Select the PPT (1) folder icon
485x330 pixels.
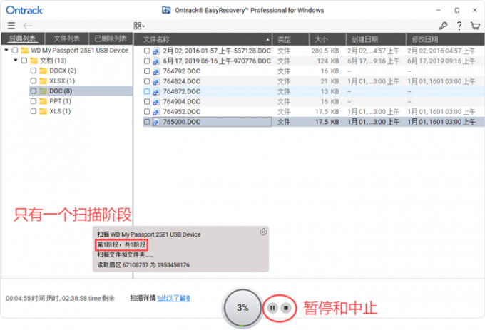pyautogui.click(x=43, y=101)
